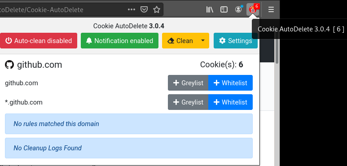
Task: Add *.github.com to the Whitelist
Action: pyautogui.click(x=230, y=102)
